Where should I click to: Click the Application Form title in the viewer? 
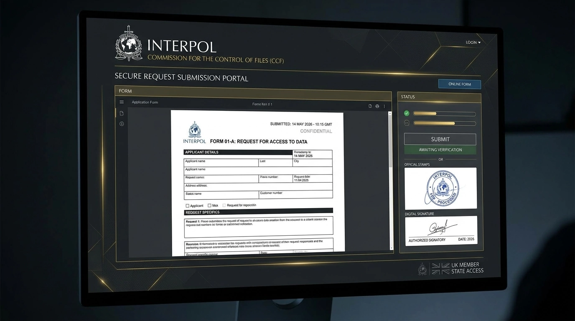(145, 102)
